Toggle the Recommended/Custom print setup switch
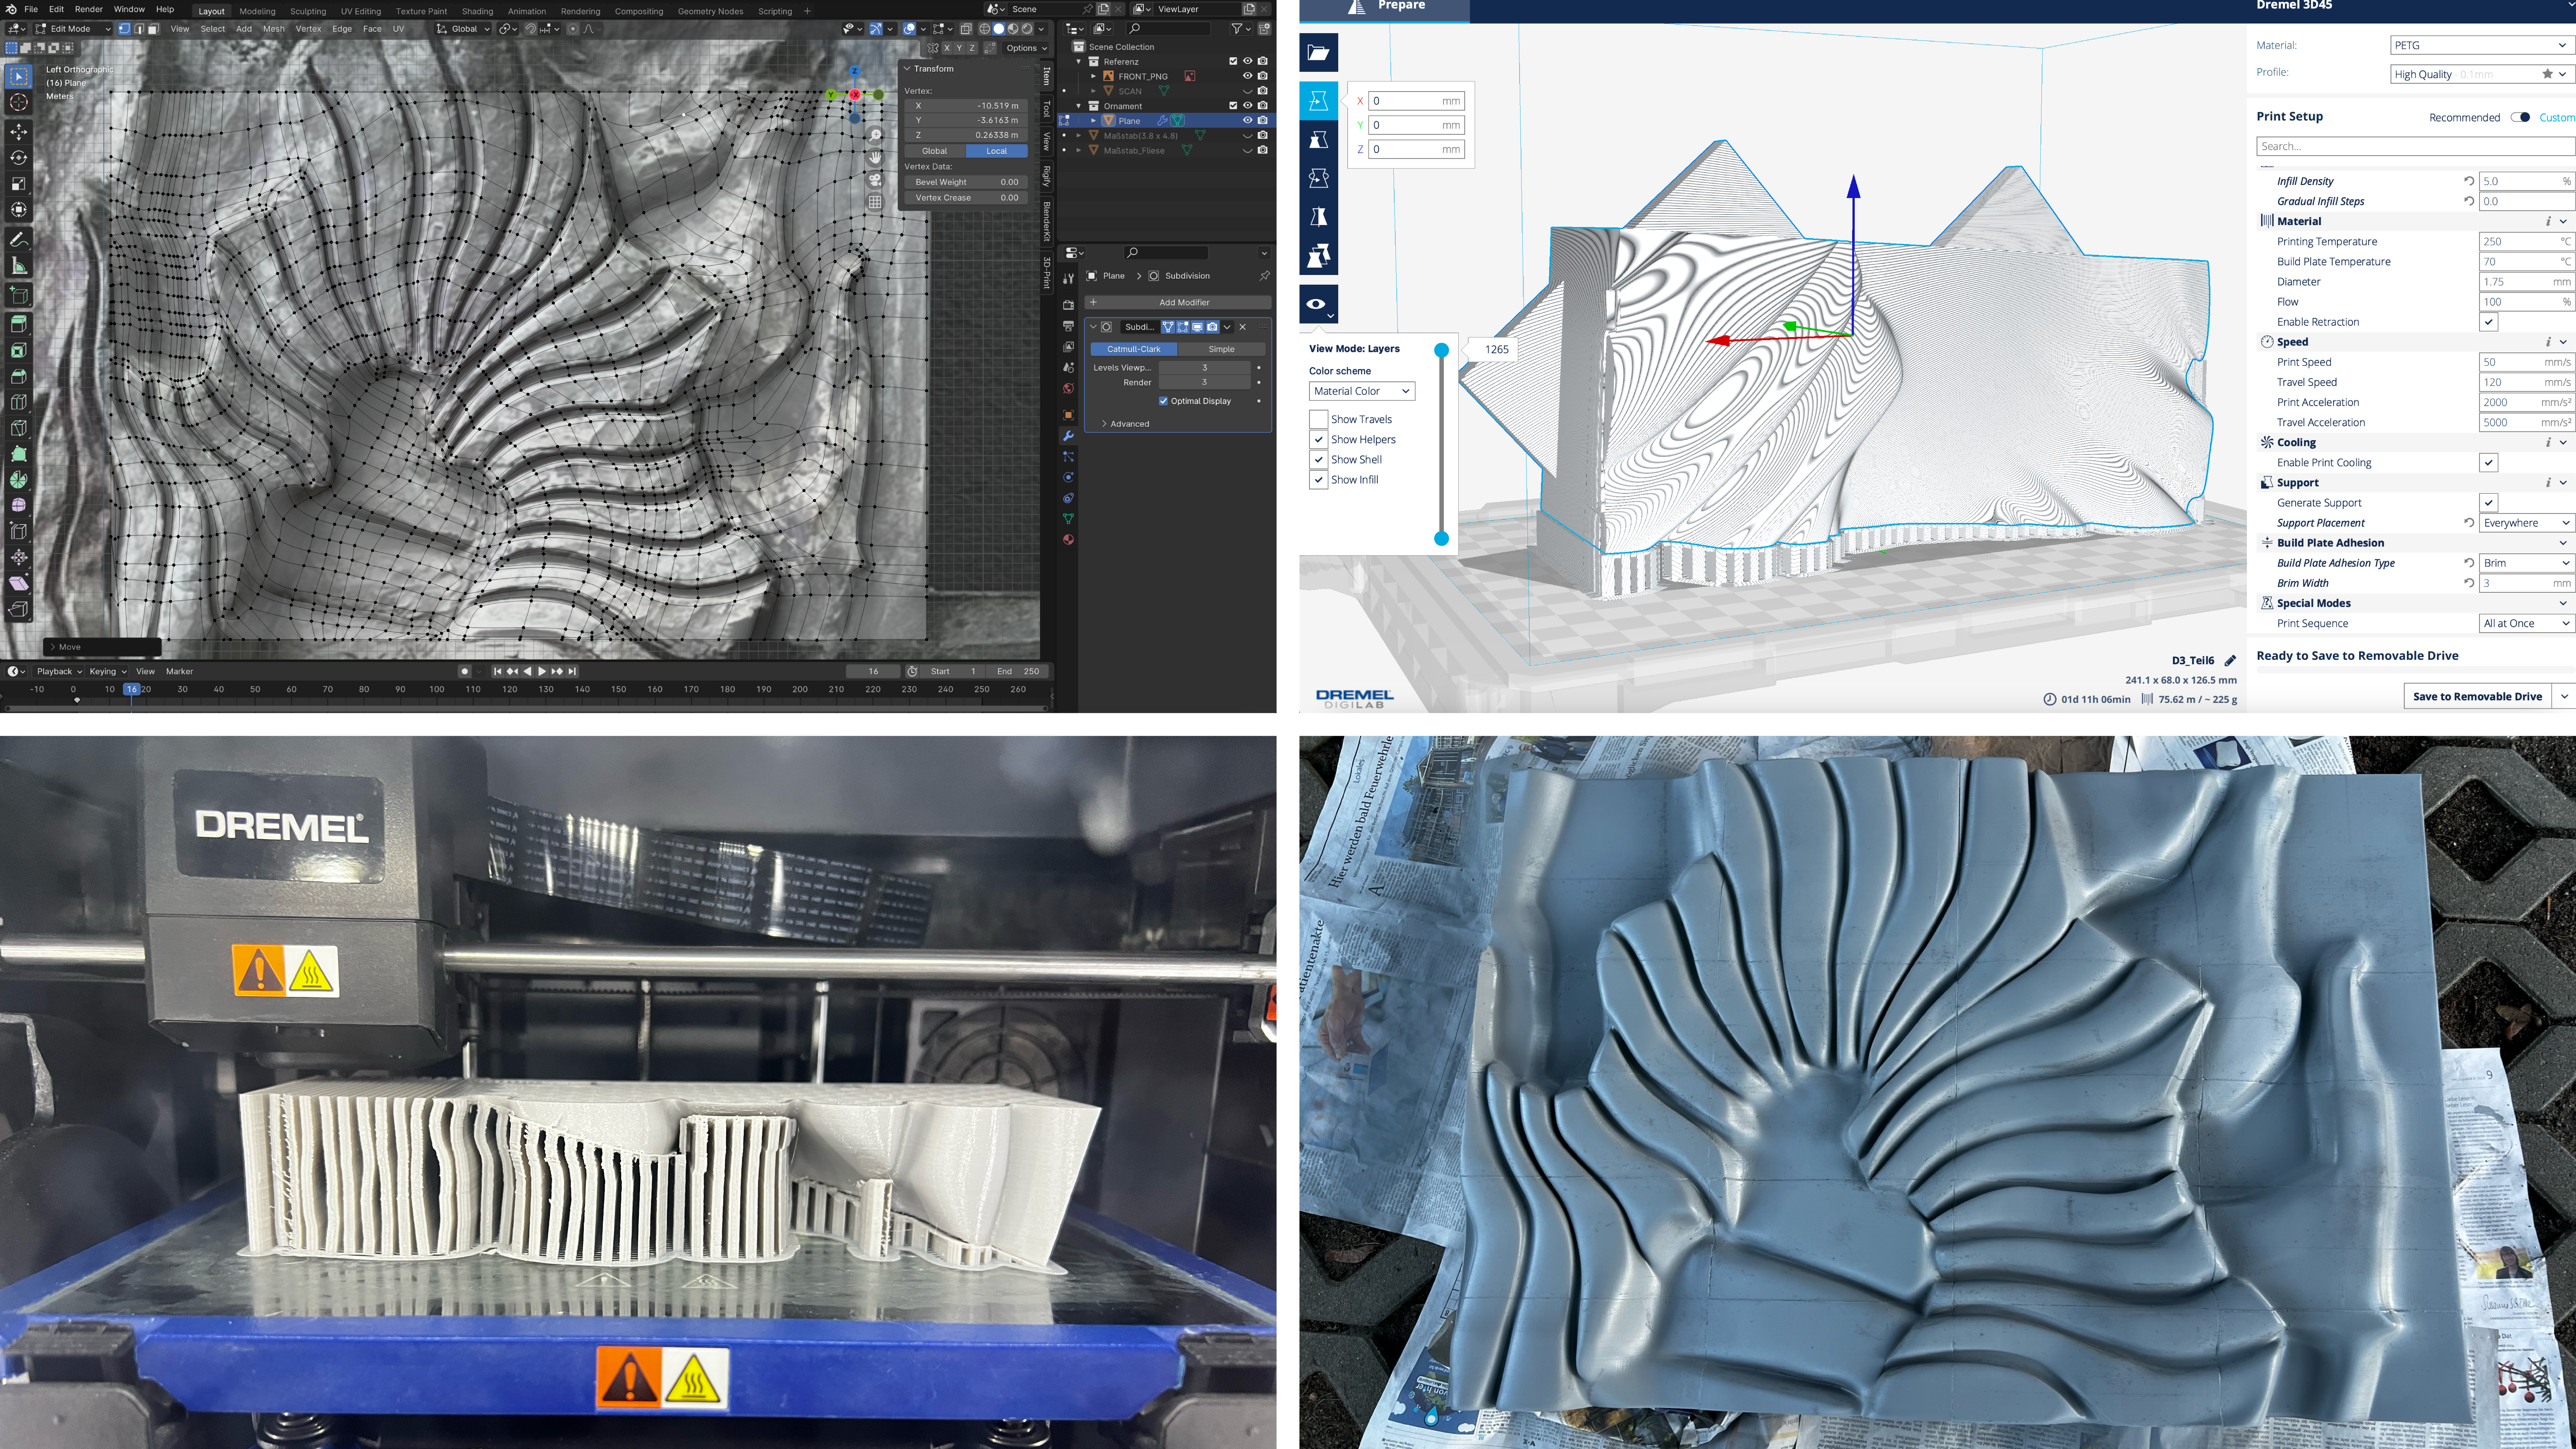 (x=2520, y=117)
